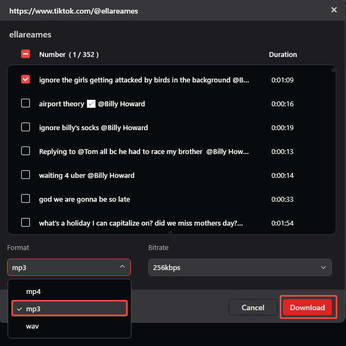The width and height of the screenshot is (346, 346).
Task: Click the duration value 0:00:19
Action: pos(282,127)
